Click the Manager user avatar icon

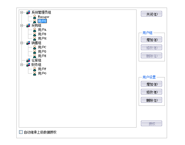tap(35, 17)
